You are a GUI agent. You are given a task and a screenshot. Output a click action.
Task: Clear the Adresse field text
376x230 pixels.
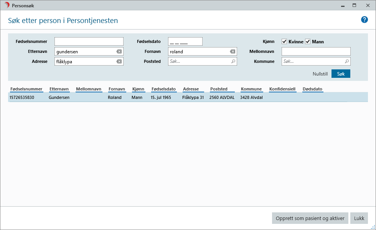click(119, 62)
